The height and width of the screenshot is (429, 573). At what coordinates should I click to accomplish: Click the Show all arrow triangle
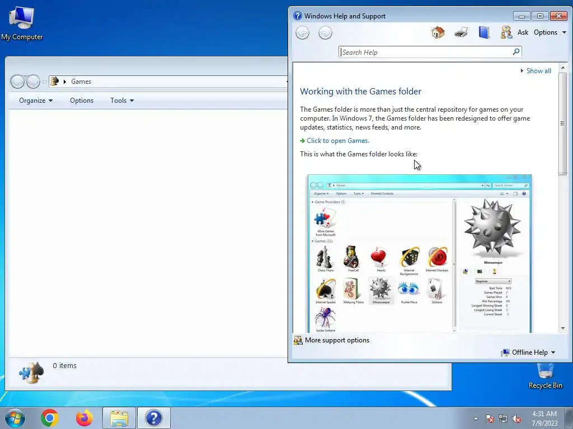522,71
